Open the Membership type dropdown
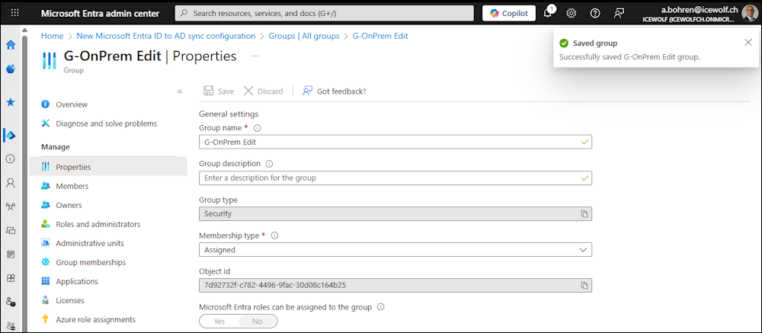 [395, 249]
